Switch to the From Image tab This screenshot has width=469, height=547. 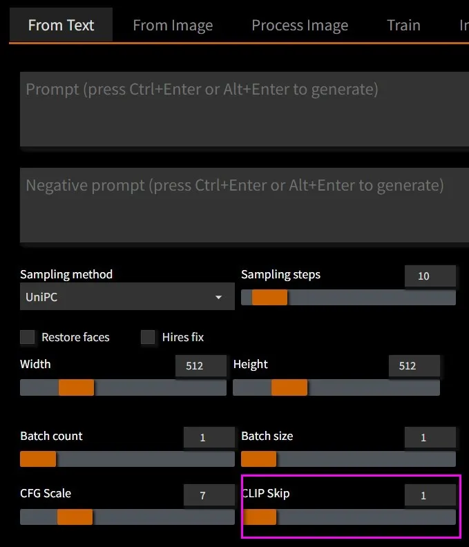(173, 26)
